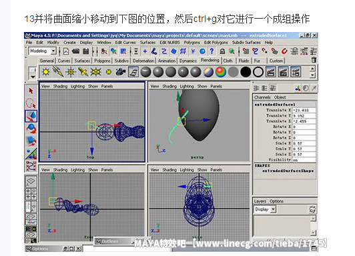Click the magnet snap icon
Viewport: 355px width, 256px height.
[284, 51]
